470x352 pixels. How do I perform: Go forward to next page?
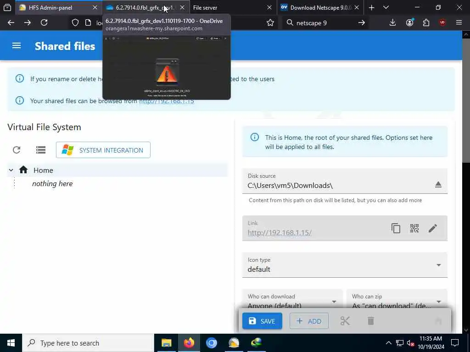tap(27, 22)
